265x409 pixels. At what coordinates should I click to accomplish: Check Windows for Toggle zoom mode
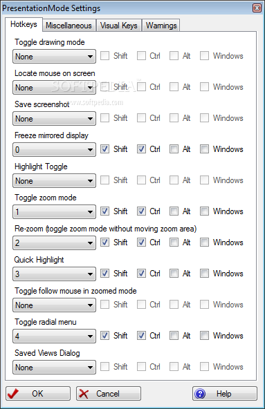click(204, 211)
